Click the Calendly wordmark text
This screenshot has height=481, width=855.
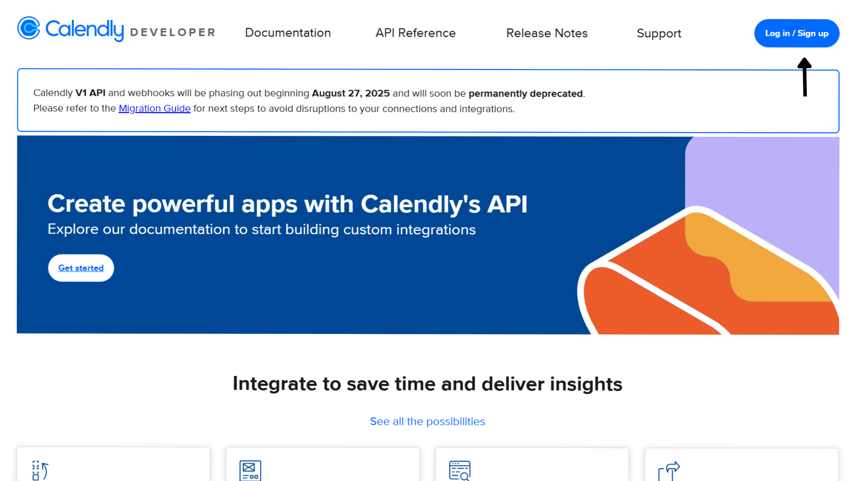[x=85, y=29]
